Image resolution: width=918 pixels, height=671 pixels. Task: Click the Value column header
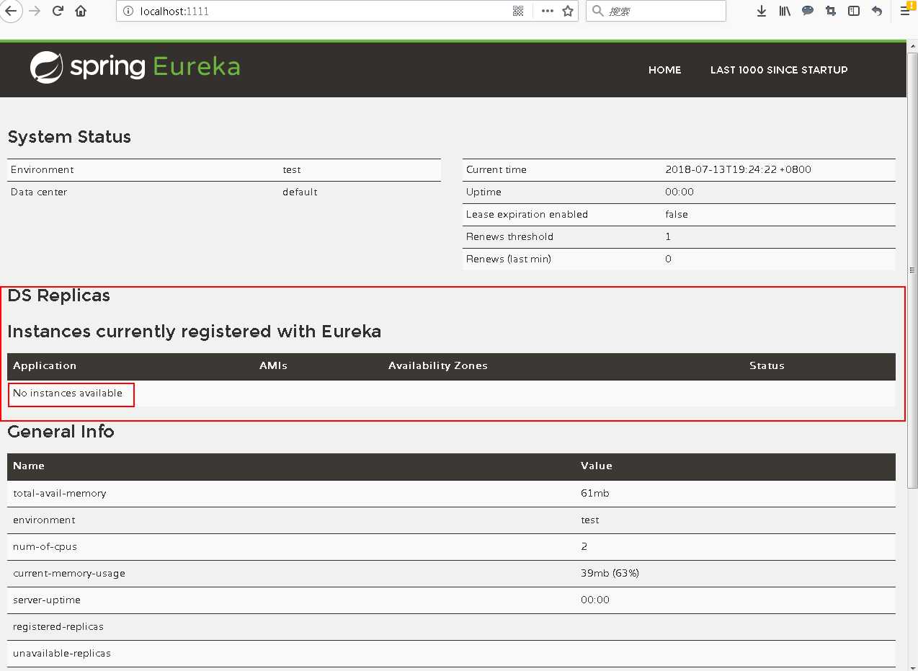[597, 466]
